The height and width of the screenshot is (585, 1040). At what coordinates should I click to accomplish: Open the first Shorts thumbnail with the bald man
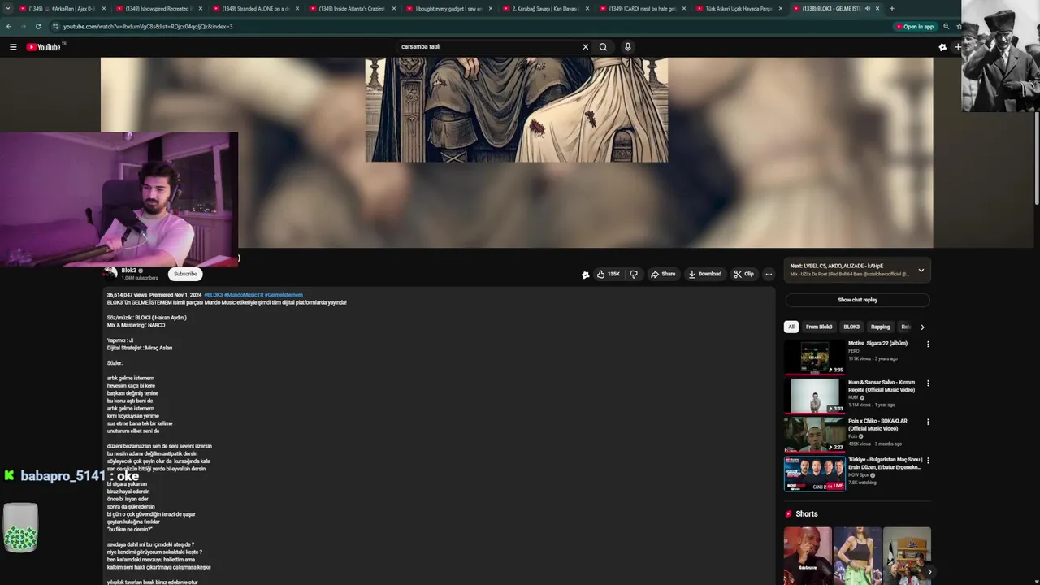(808, 556)
